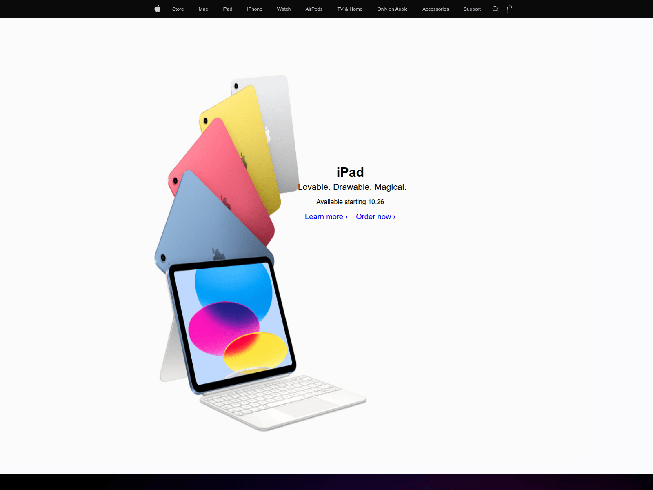The image size is (653, 490).
Task: Follow the Learn more link
Action: [x=326, y=217]
